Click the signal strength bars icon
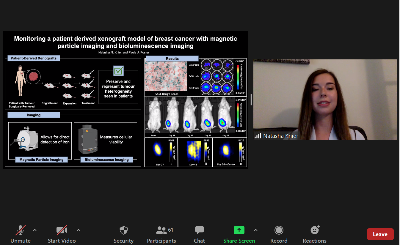This screenshot has height=245, width=400. (x=258, y=136)
